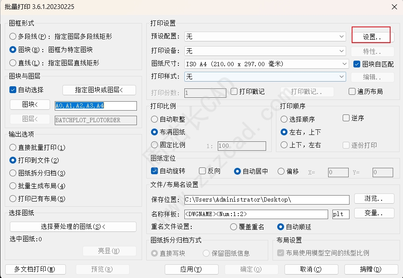Enable the 打印戳记 checkbox
Image resolution: width=403 pixels, height=278 pixels.
234,91
